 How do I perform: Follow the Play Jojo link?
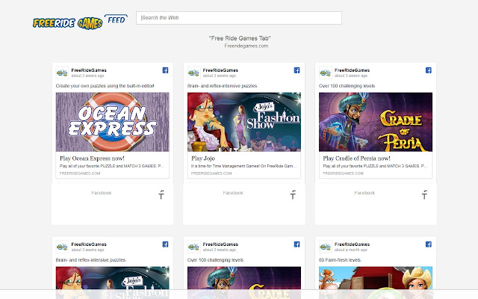pos(203,158)
